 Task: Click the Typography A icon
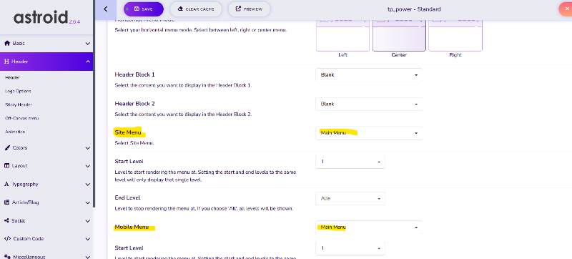pyautogui.click(x=6, y=184)
